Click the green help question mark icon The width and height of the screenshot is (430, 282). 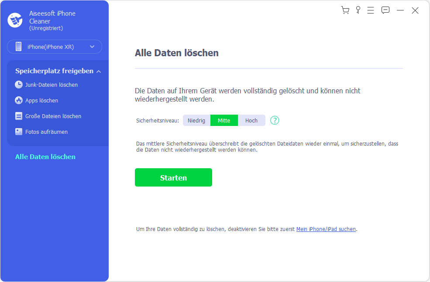[275, 120]
